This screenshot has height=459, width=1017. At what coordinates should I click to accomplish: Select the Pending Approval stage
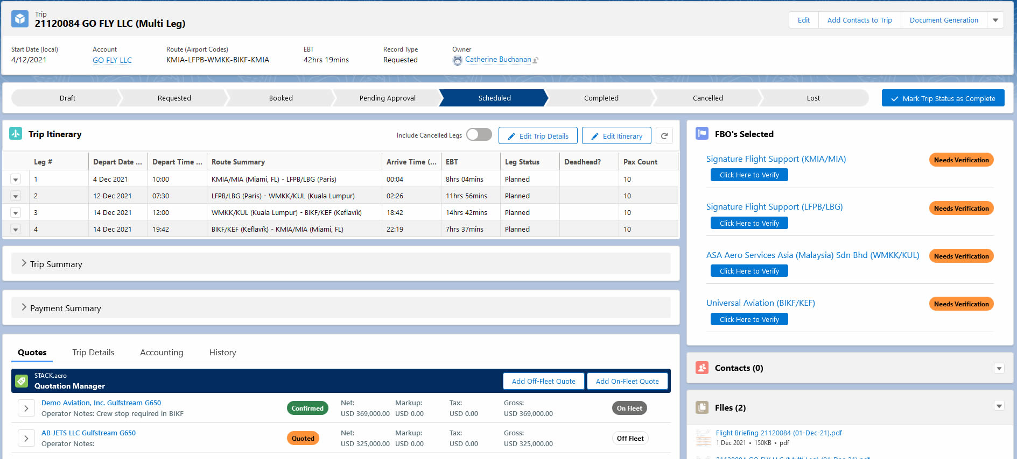pos(388,98)
